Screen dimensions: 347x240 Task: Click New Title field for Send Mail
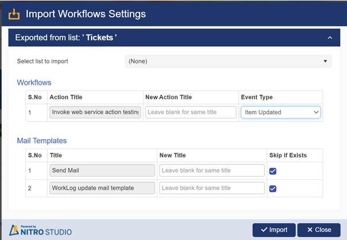pos(212,171)
